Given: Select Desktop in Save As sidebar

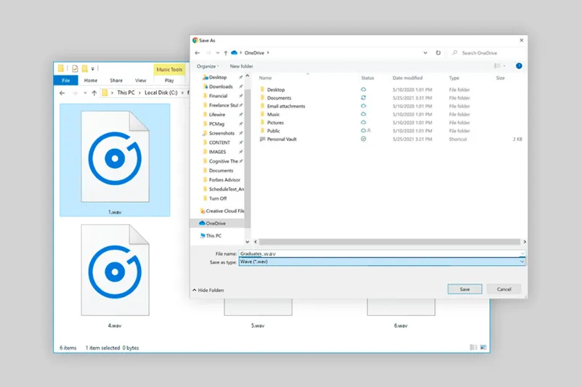Looking at the screenshot, I should pyautogui.click(x=218, y=78).
